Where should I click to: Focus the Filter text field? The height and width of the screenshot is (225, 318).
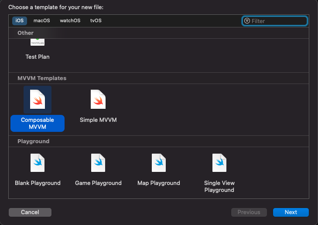click(275, 21)
